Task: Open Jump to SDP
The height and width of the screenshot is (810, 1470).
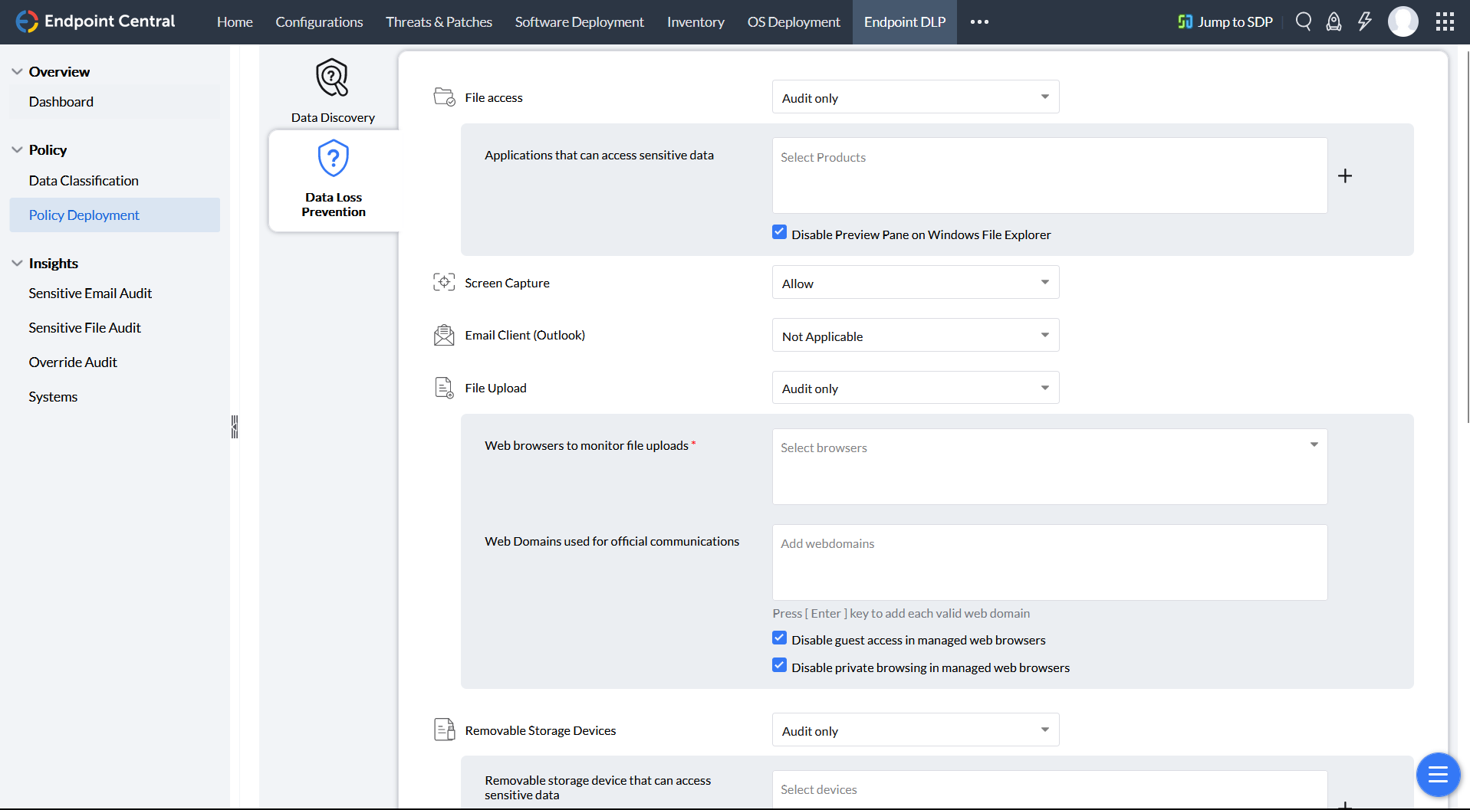Action: [1225, 21]
